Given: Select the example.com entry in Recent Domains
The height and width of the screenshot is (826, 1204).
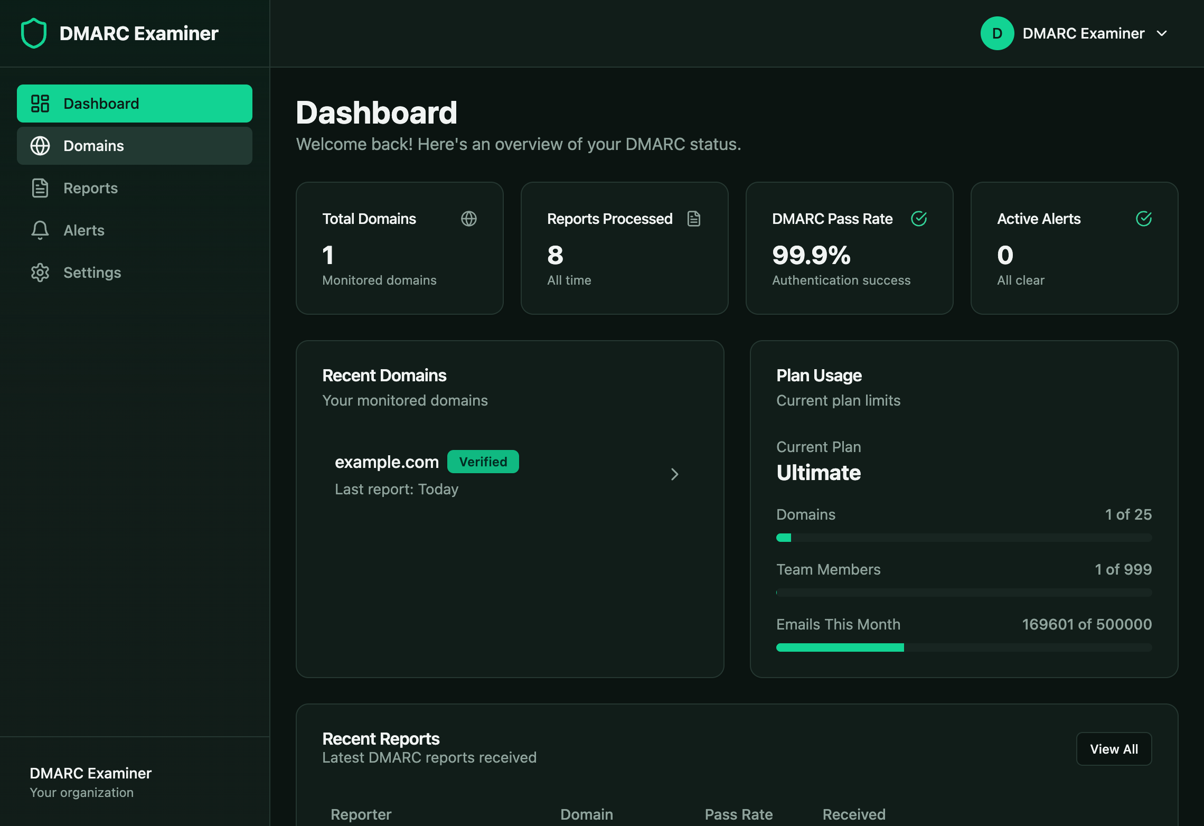Looking at the screenshot, I should (386, 462).
